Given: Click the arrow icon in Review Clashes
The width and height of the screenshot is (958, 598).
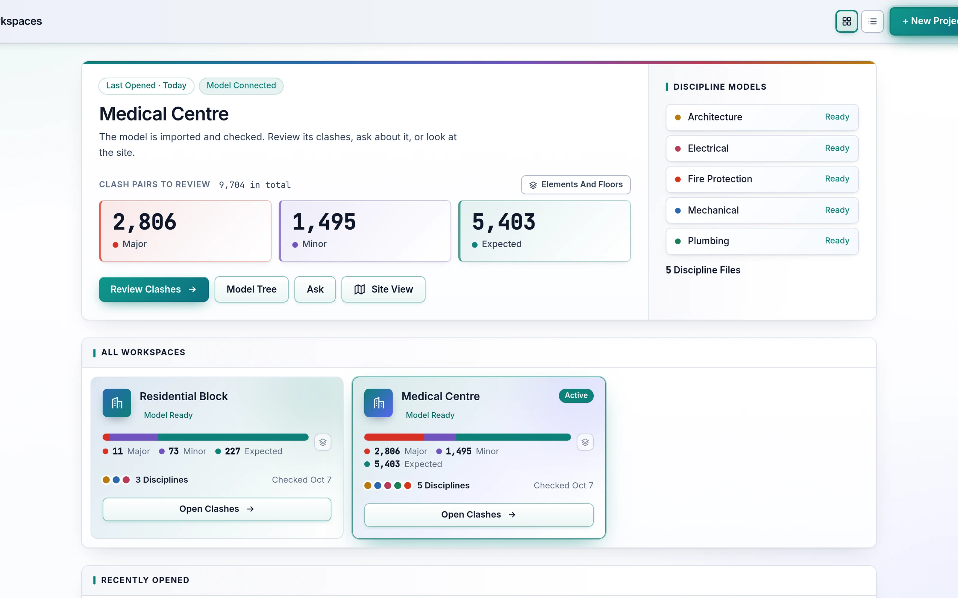Looking at the screenshot, I should tap(192, 289).
